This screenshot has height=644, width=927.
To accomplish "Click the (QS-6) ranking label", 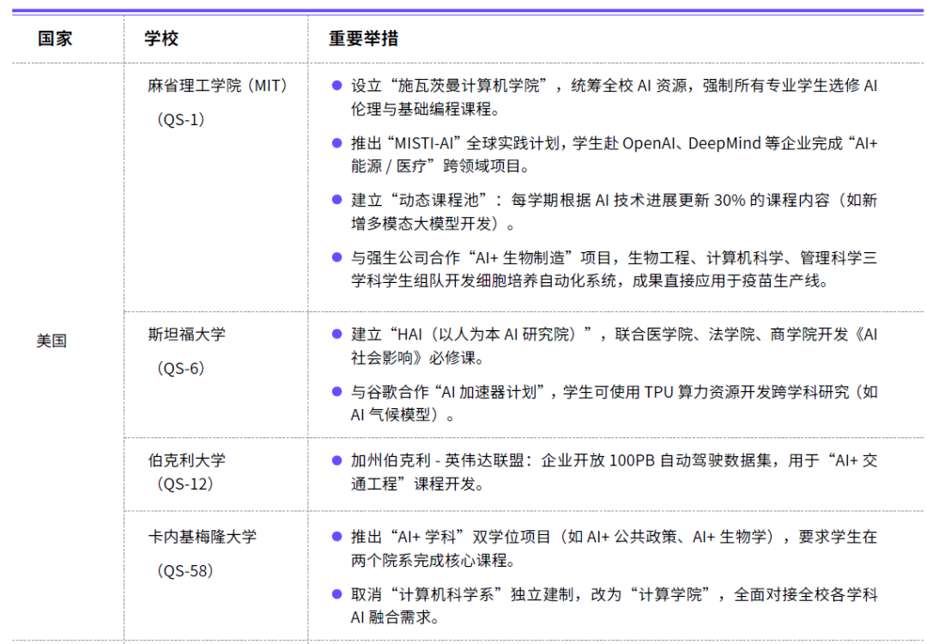I will point(181,369).
